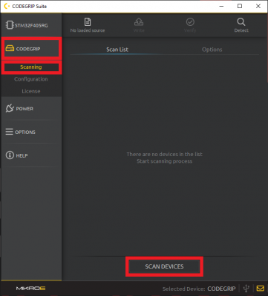The height and width of the screenshot is (296, 268).
Task: Click 'There are no devices in the list' text
Action: coord(164,154)
